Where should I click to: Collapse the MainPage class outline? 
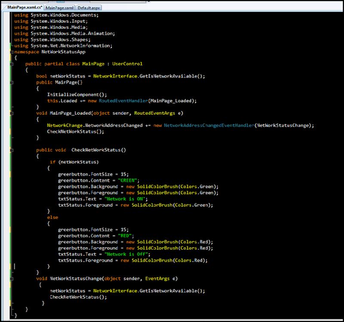point(12,64)
